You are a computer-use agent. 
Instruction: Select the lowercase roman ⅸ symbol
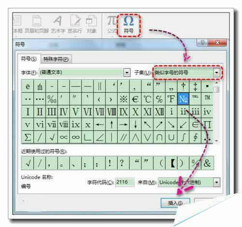click(76, 125)
